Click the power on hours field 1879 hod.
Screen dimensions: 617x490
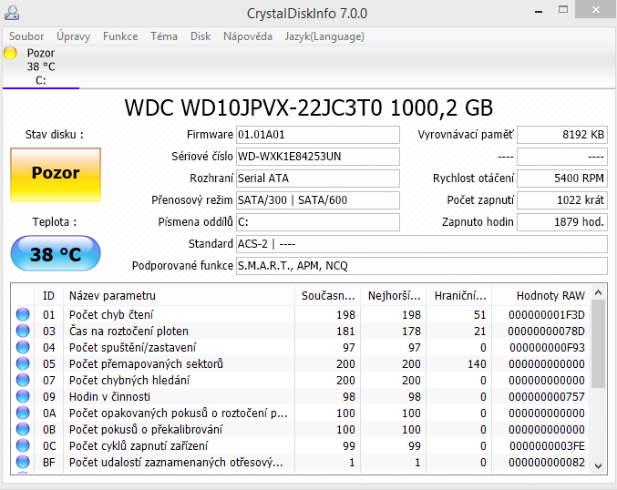(x=562, y=222)
